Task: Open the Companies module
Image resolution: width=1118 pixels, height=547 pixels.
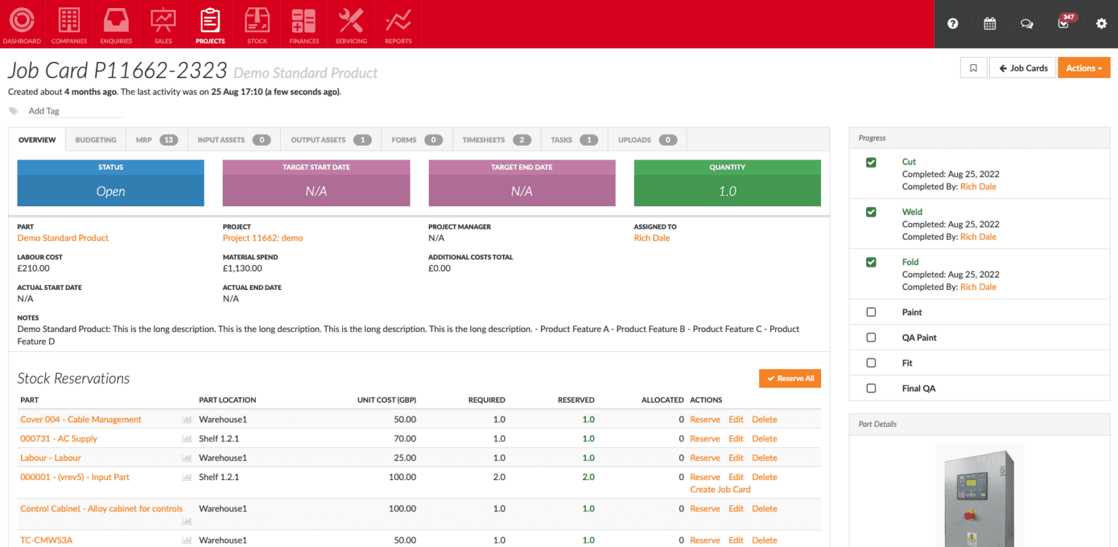Action: point(68,24)
